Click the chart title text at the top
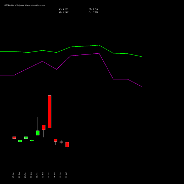The image size is (184, 184). tap(25, 6)
